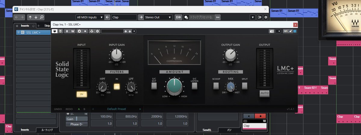The height and width of the screenshot is (135, 361).
Task: Open channel settings gear icon
Action: click(266, 17)
